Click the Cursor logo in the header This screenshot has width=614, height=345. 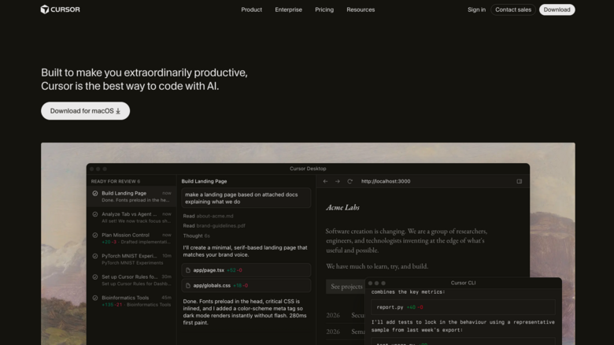(x=61, y=9)
